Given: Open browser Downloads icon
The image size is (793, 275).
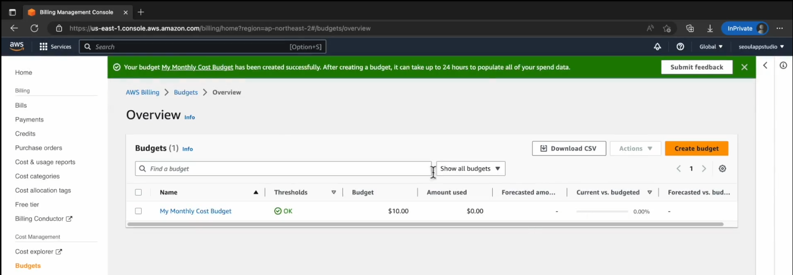Looking at the screenshot, I should click(x=710, y=28).
